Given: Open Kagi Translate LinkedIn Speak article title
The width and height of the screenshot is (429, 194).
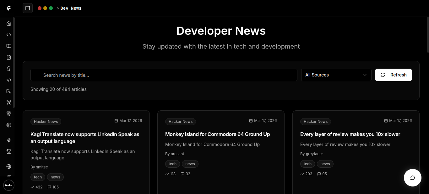Looking at the screenshot, I should (85, 138).
